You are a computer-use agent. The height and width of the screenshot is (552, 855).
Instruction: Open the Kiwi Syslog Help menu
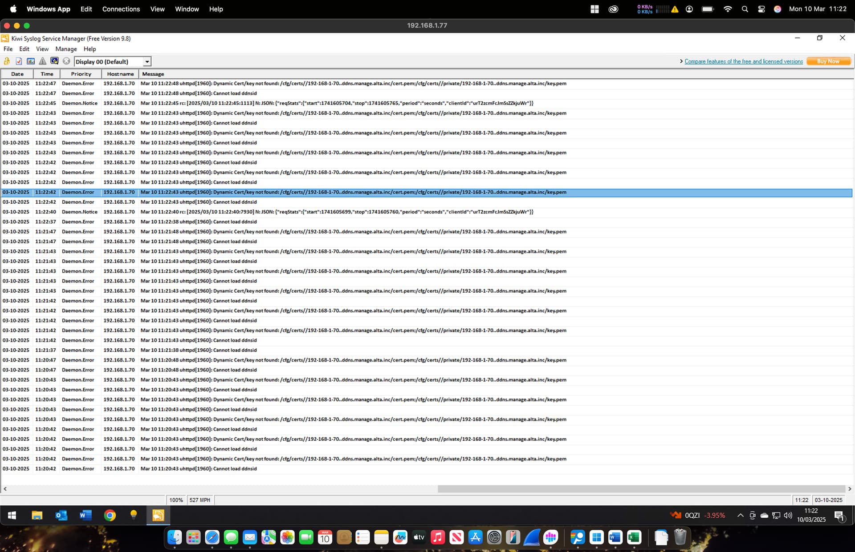pos(90,49)
